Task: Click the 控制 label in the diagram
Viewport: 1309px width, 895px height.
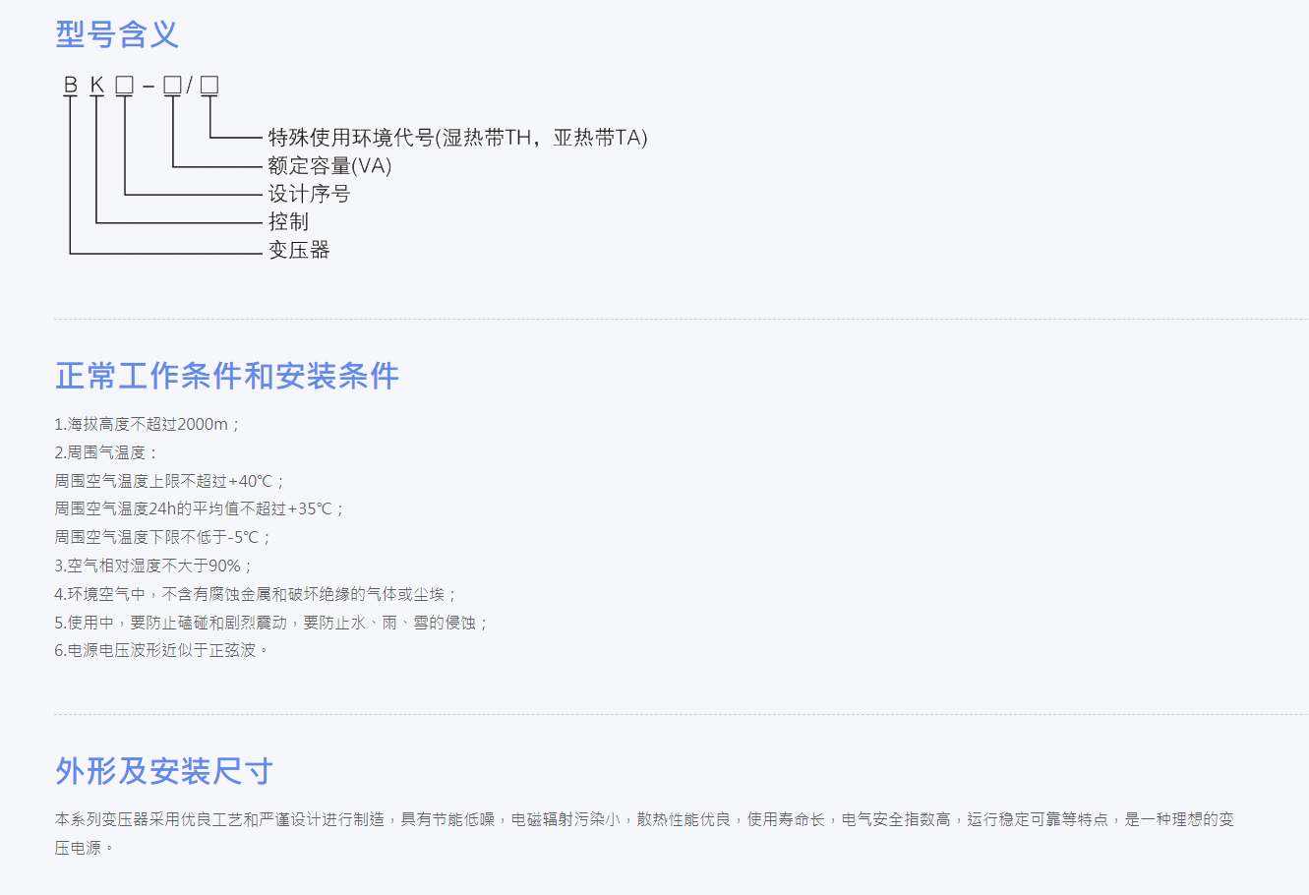Action: click(288, 222)
